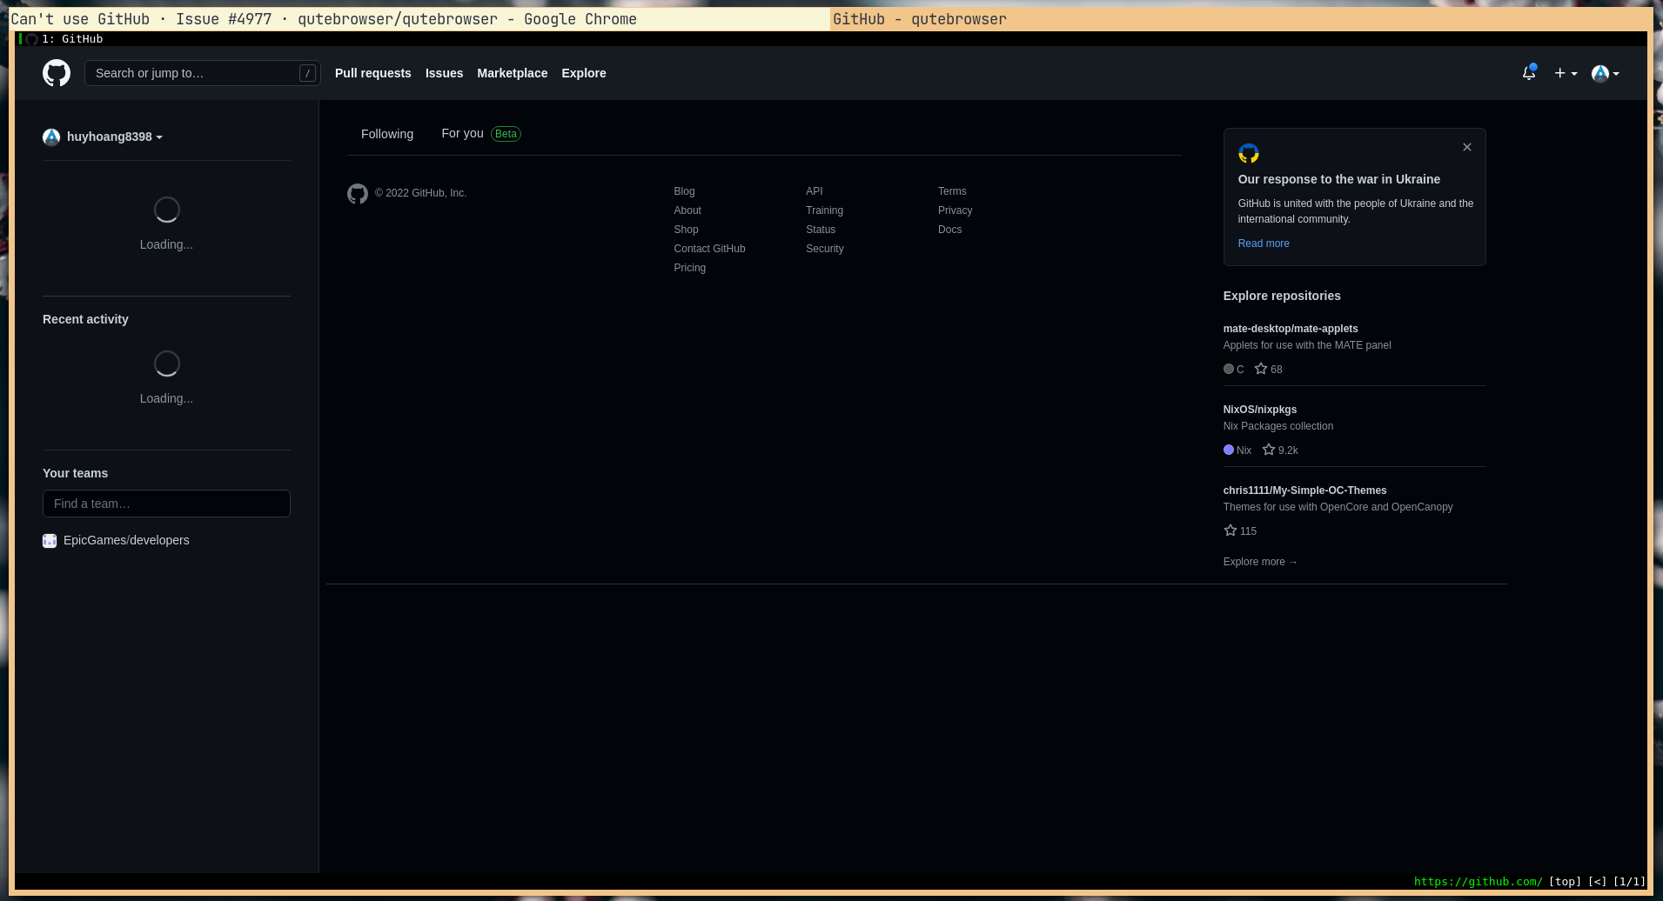Switch to the Following feed tab

coord(387,134)
